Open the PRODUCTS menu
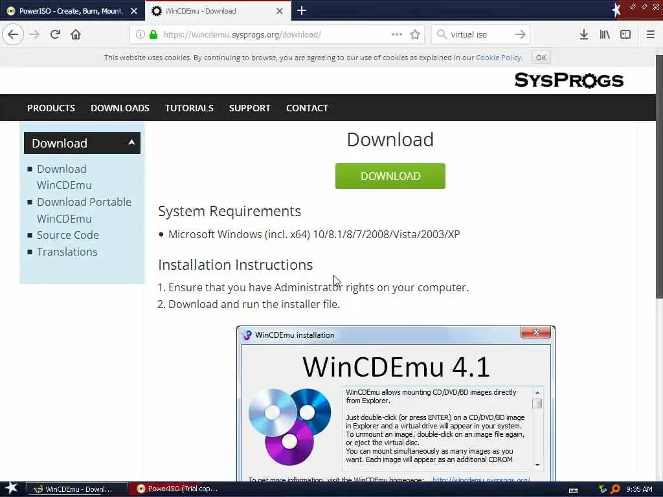 tap(51, 108)
